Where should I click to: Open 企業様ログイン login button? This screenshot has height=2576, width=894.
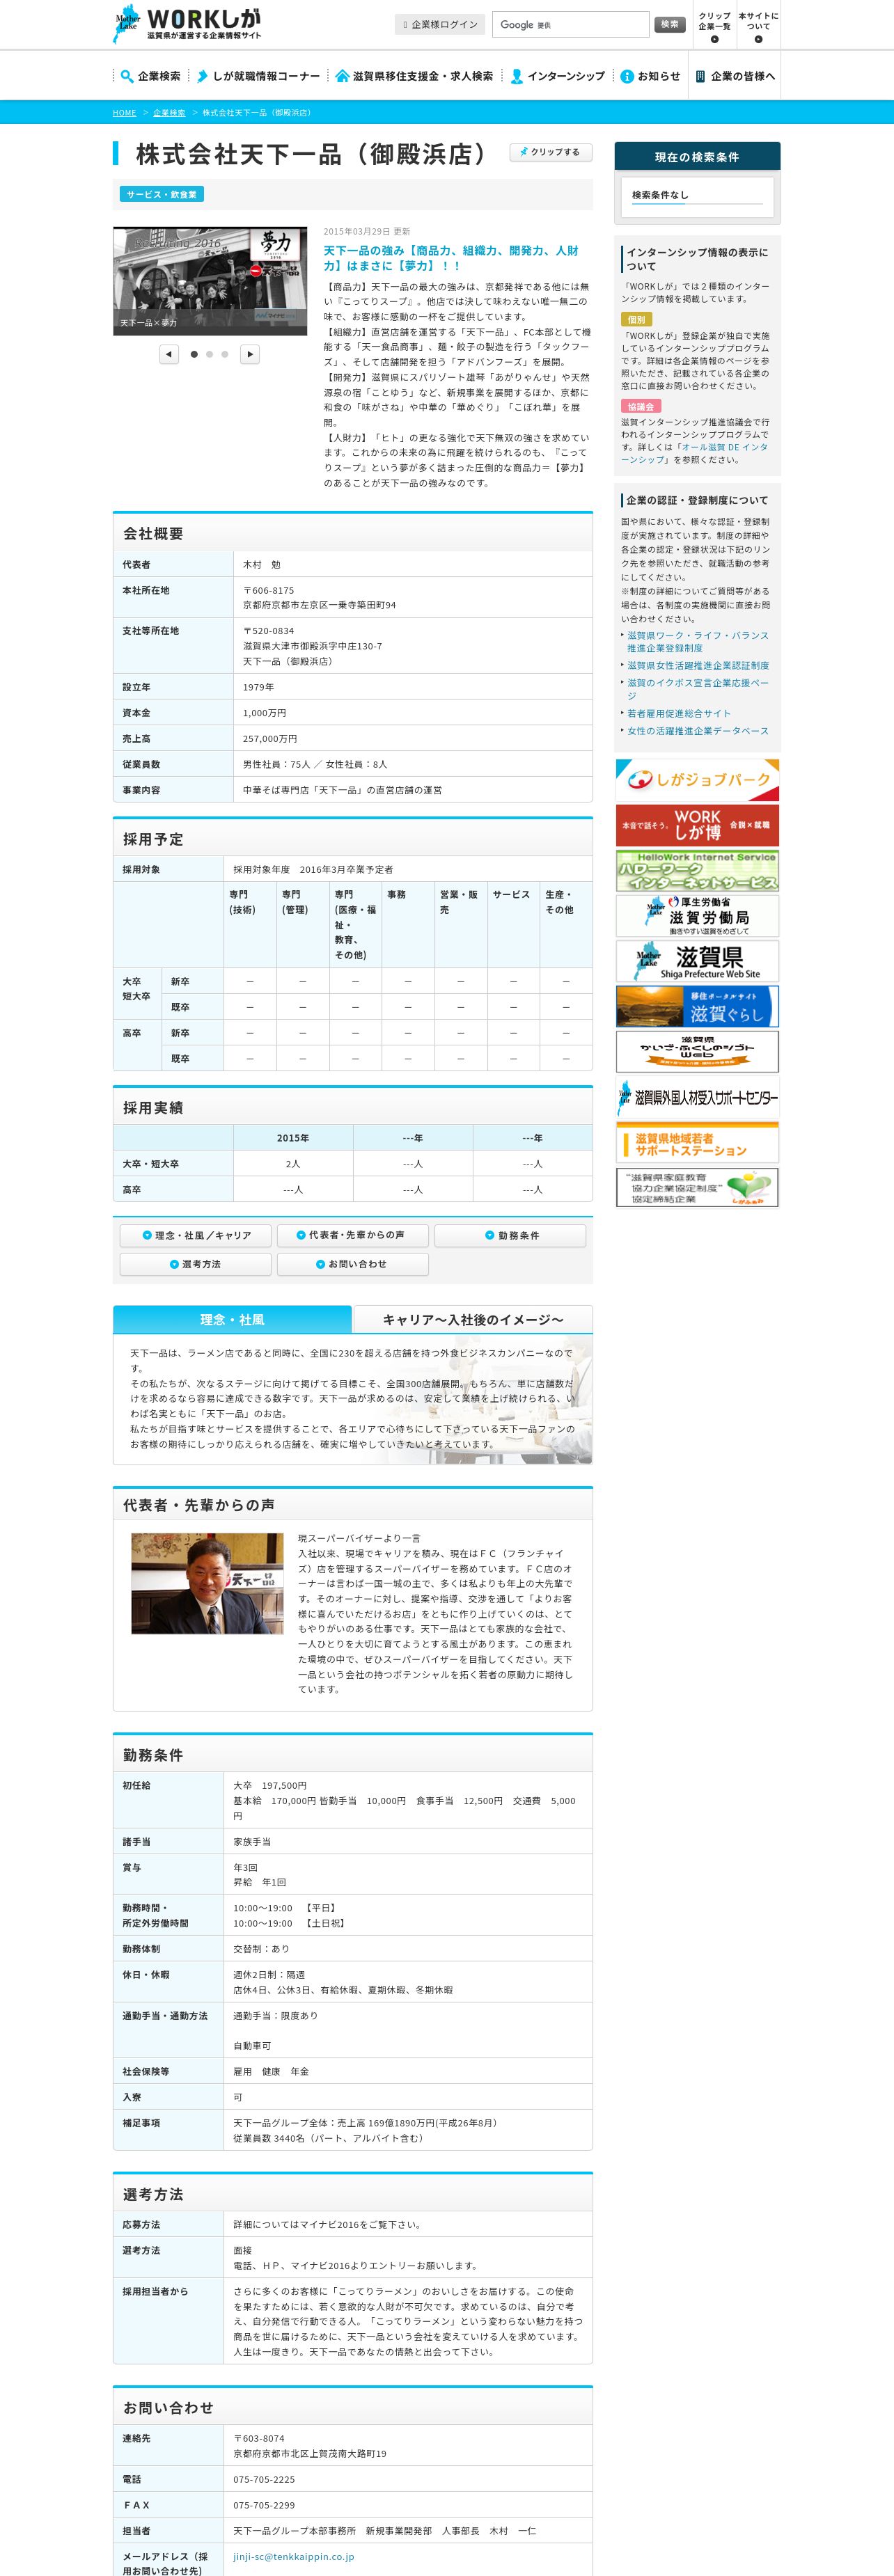coord(440,25)
